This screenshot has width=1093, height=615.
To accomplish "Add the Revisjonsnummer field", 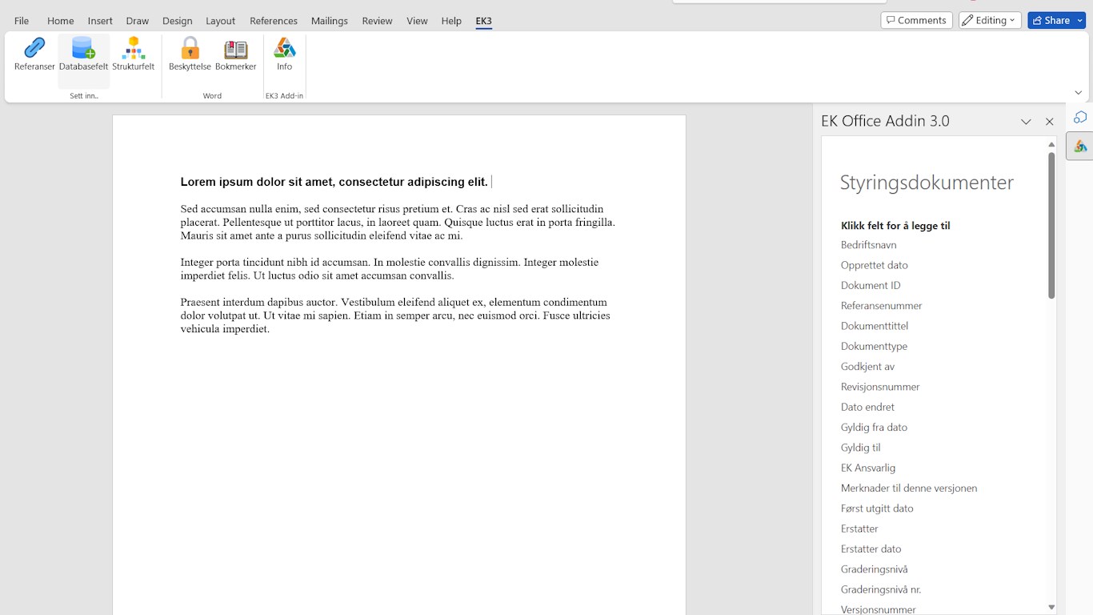I will coord(880,387).
